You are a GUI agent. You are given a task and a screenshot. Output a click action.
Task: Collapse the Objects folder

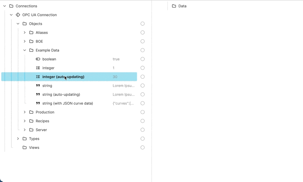tap(18, 24)
